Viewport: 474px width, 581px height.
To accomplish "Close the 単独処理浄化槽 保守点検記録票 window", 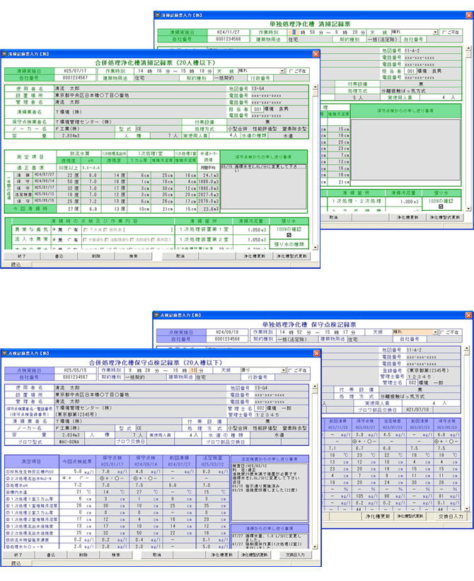I will [x=468, y=315].
